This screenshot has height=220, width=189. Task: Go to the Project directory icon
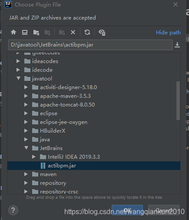[x=36, y=32]
